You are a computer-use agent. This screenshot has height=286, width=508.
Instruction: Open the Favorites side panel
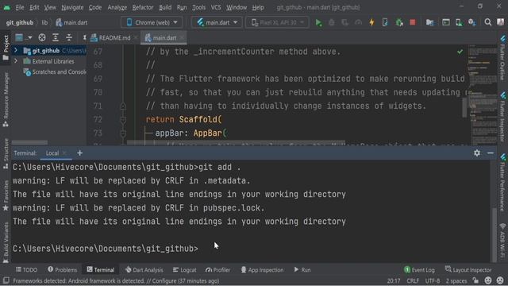click(x=6, y=196)
